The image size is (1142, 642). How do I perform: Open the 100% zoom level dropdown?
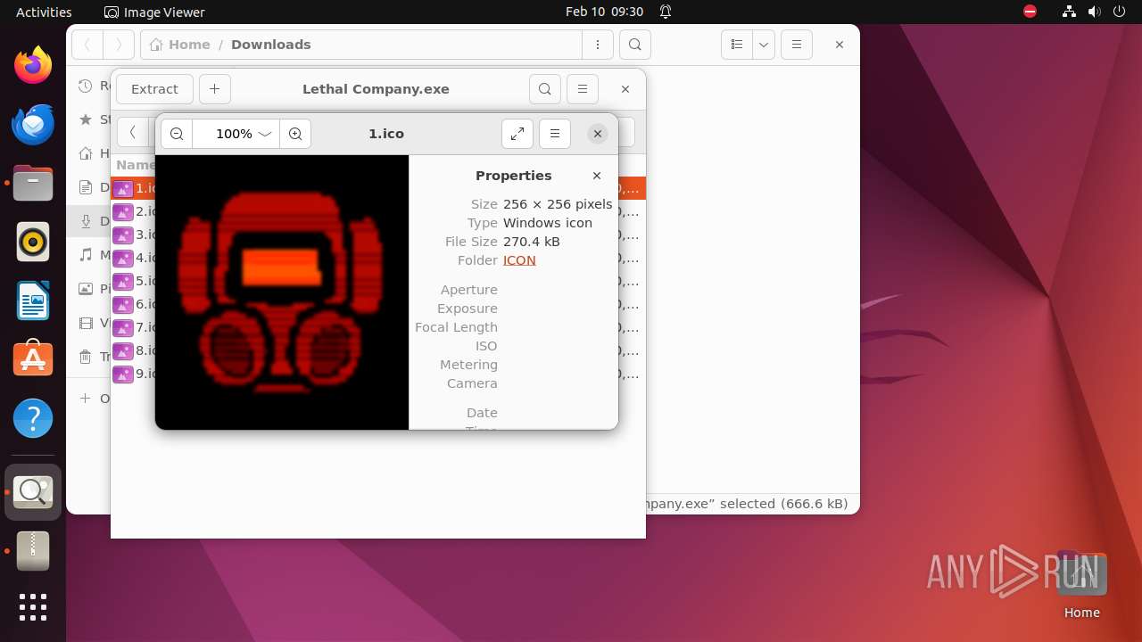236,134
